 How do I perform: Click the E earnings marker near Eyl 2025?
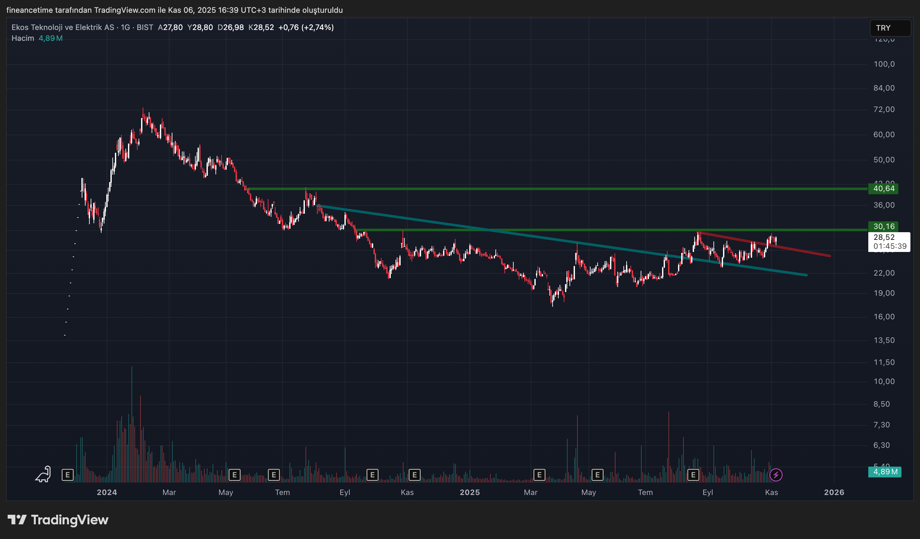(x=693, y=475)
